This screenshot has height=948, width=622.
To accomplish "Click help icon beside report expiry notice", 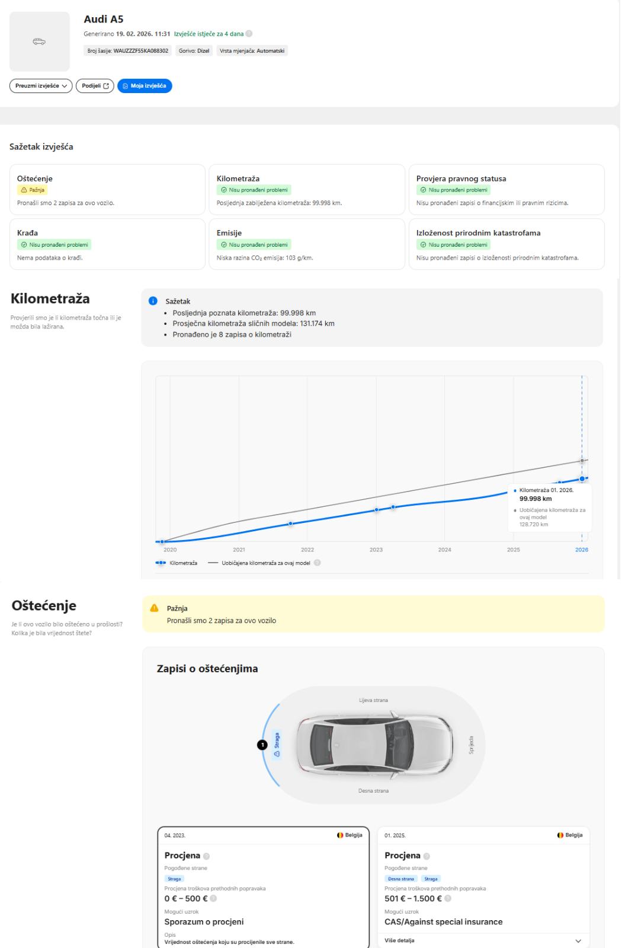I will (x=249, y=34).
